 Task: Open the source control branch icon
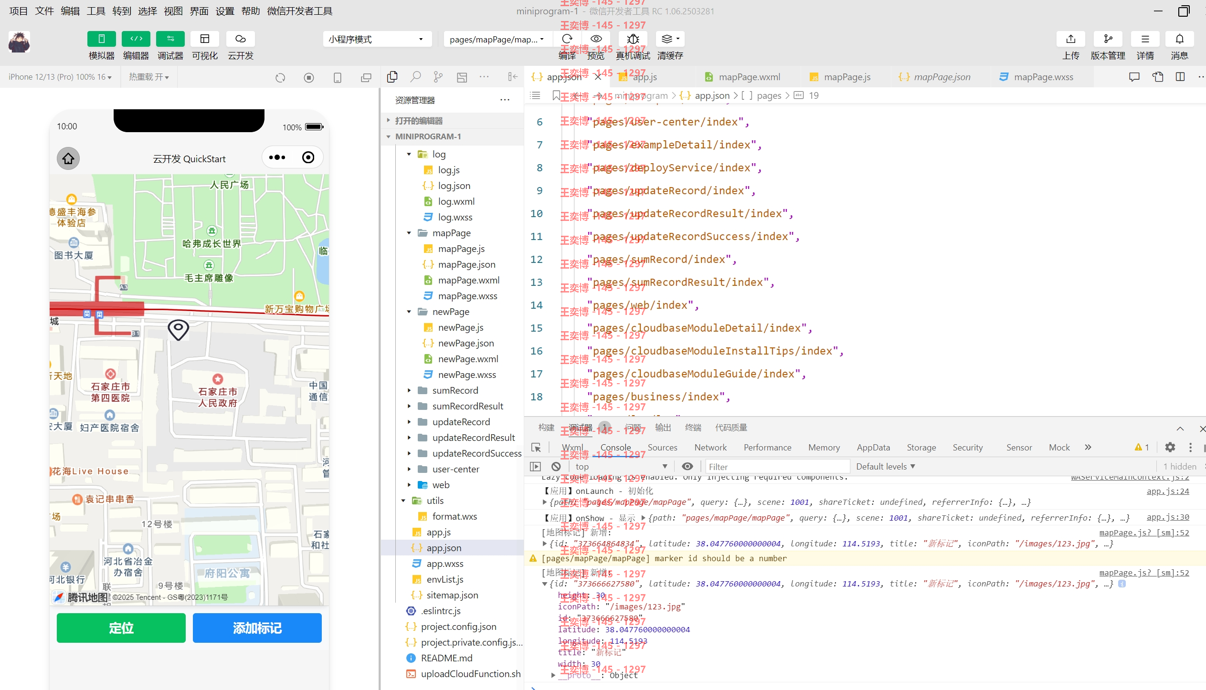click(x=438, y=76)
